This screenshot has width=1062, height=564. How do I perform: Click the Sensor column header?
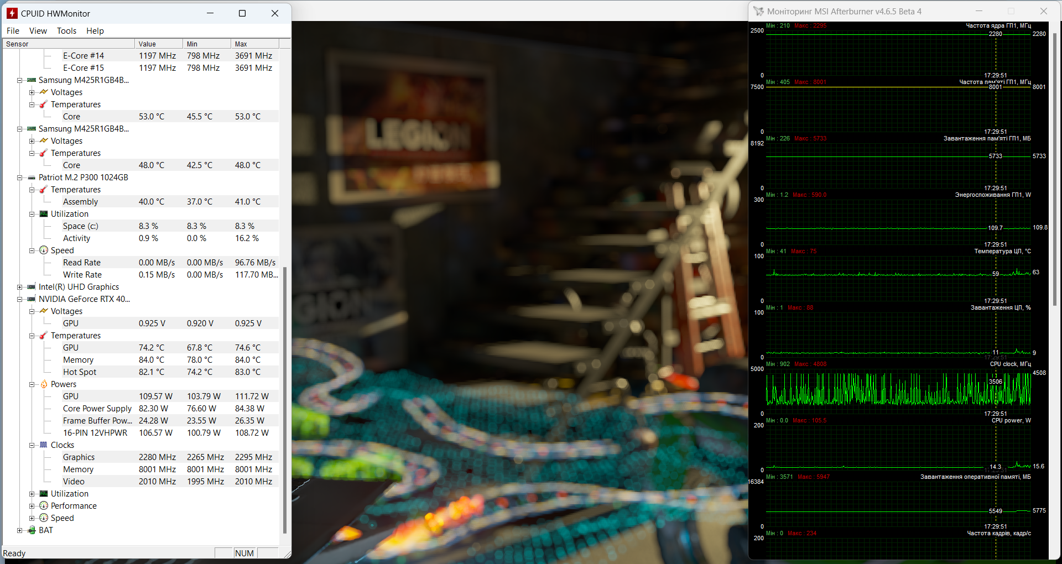point(69,44)
